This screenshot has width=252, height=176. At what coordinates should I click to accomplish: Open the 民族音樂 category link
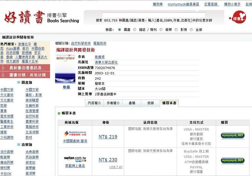tap(32, 157)
